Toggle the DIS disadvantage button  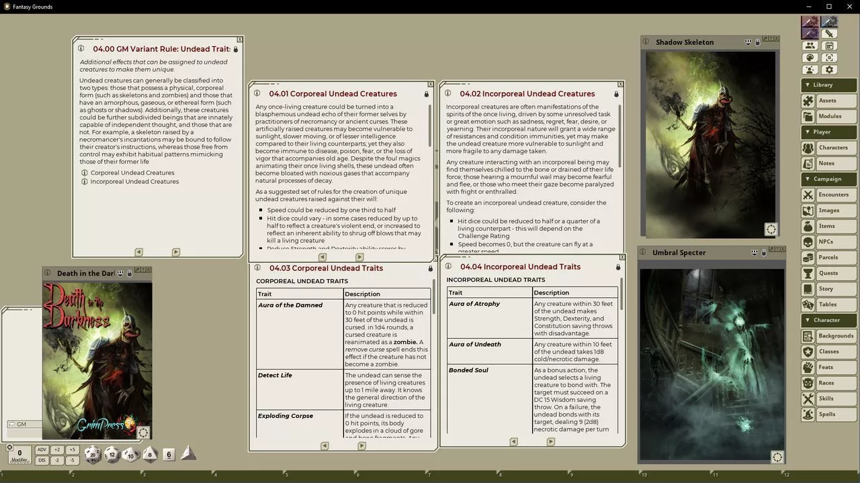pyautogui.click(x=42, y=460)
